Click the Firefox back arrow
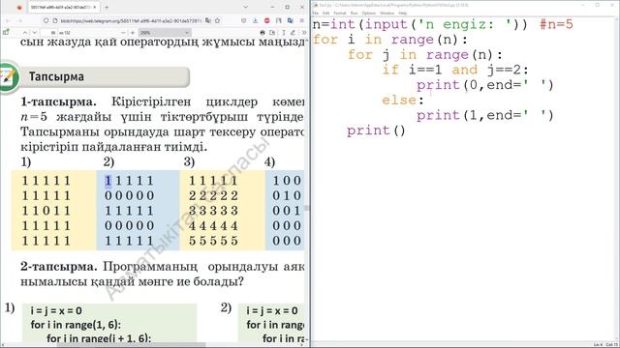Image resolution: width=620 pixels, height=348 pixels. (x=8, y=20)
